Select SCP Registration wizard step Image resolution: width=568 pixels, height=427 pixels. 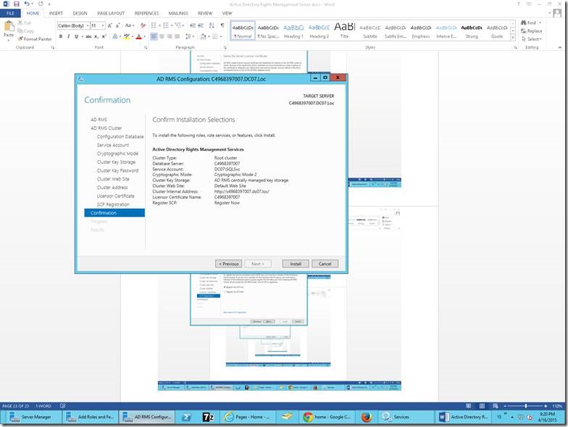pyautogui.click(x=113, y=204)
